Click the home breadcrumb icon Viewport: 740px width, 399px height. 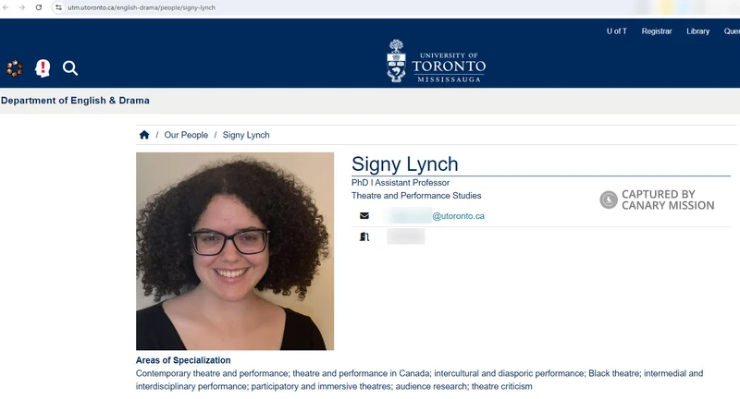click(144, 135)
